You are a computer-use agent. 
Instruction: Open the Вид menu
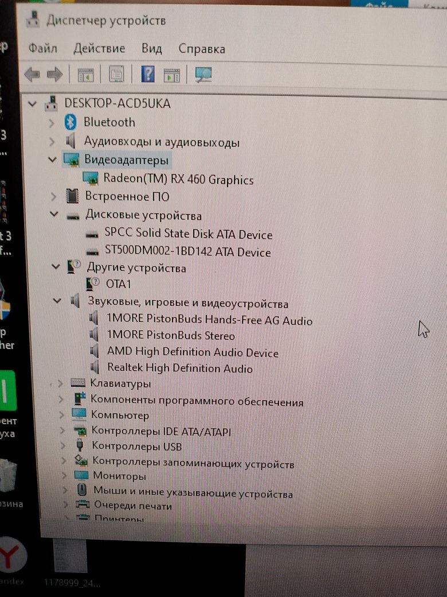[x=152, y=48]
